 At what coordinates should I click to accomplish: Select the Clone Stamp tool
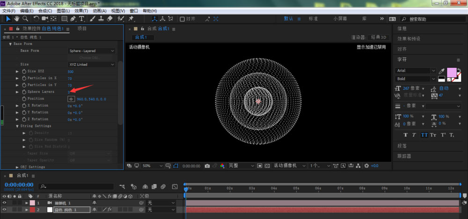[x=101, y=19]
